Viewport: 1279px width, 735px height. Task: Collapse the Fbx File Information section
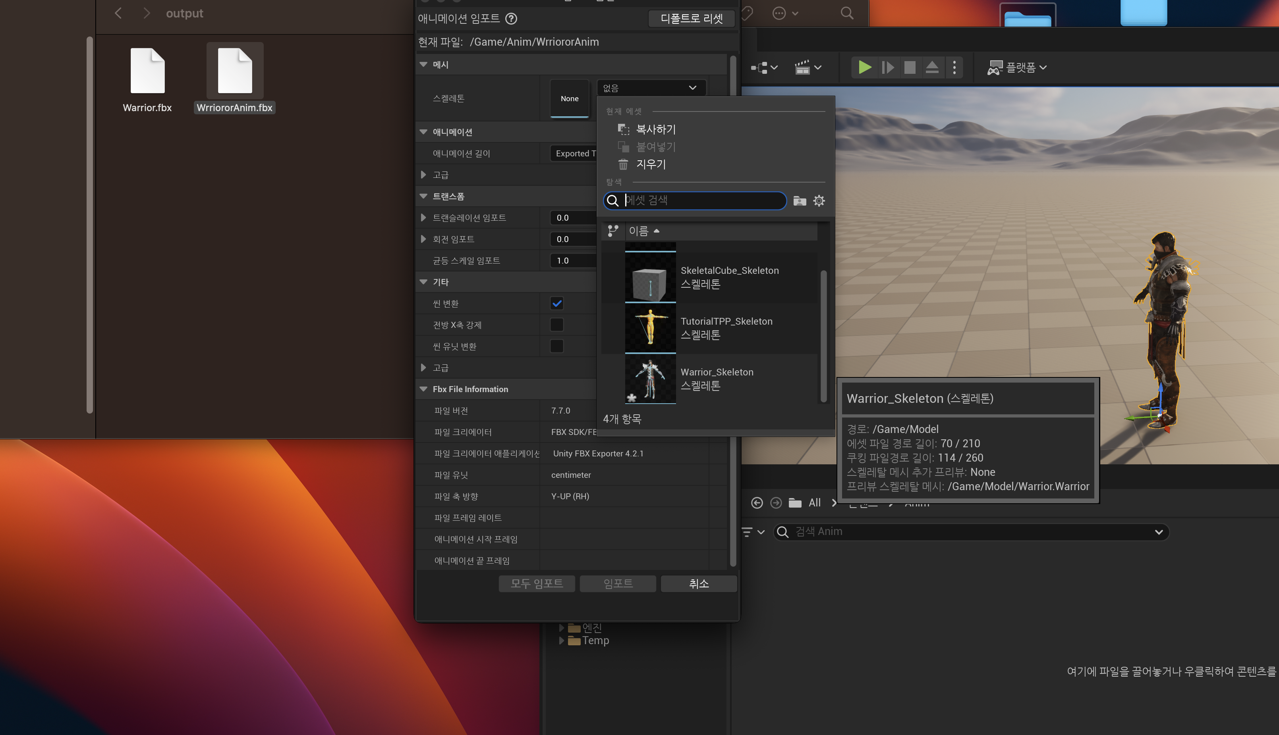click(x=423, y=389)
